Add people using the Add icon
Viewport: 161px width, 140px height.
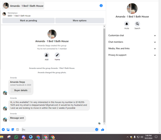[47, 55]
